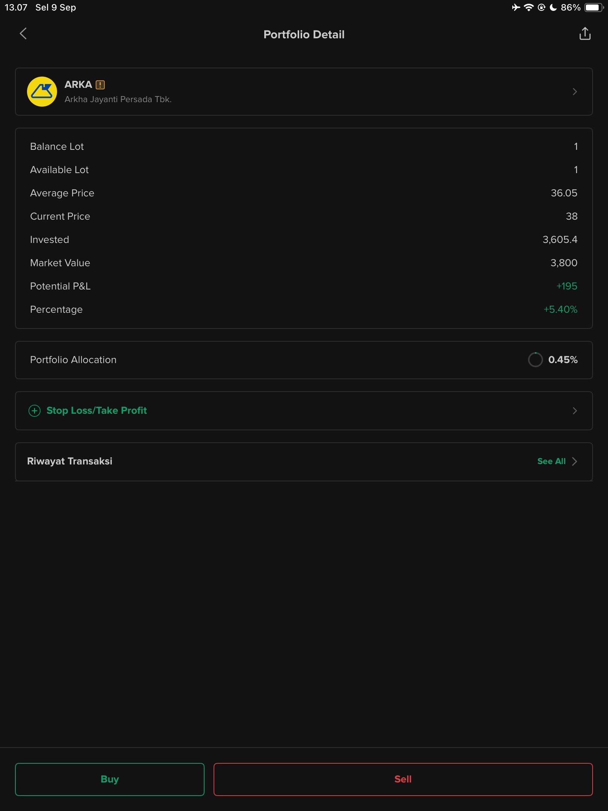Open See All transaction history link
The width and height of the screenshot is (608, 811).
tap(551, 461)
